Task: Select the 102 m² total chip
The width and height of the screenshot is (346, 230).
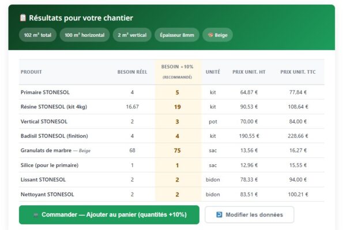Action: pyautogui.click(x=37, y=35)
